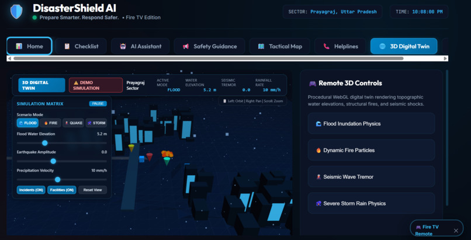Click the TIME 10:08:00 PM display
This screenshot has height=240, width=471.
pos(419,12)
